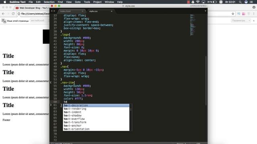
Task: Open the Tools menu
Action: pyautogui.click(x=87, y=2)
